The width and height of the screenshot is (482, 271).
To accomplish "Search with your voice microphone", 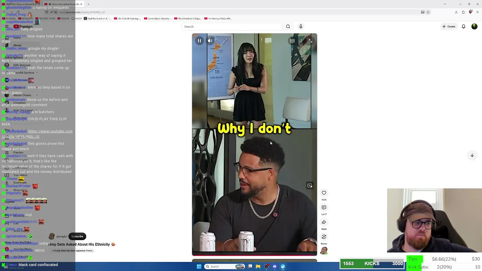I will point(300,26).
